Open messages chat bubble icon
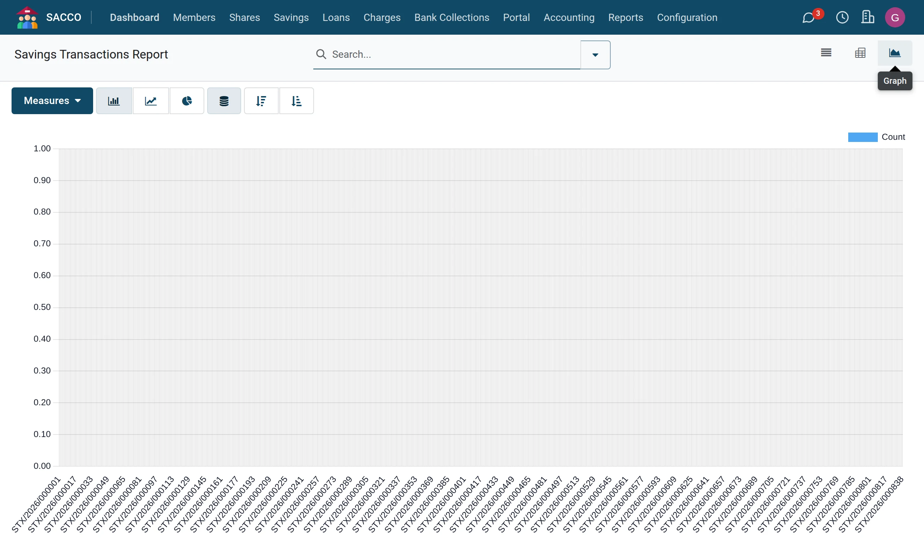This screenshot has height=549, width=924. (x=808, y=17)
